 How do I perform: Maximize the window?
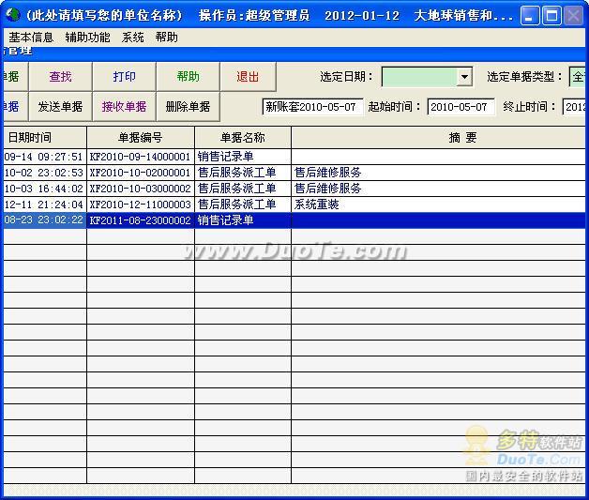coord(551,16)
